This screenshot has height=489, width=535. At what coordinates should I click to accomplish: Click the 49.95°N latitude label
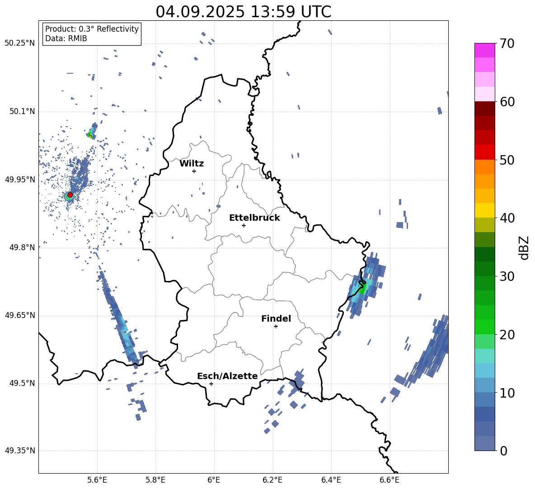20,180
